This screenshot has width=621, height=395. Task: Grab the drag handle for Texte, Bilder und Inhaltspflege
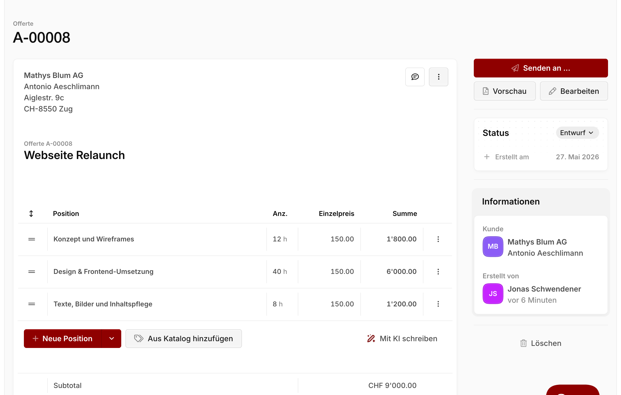coord(32,304)
